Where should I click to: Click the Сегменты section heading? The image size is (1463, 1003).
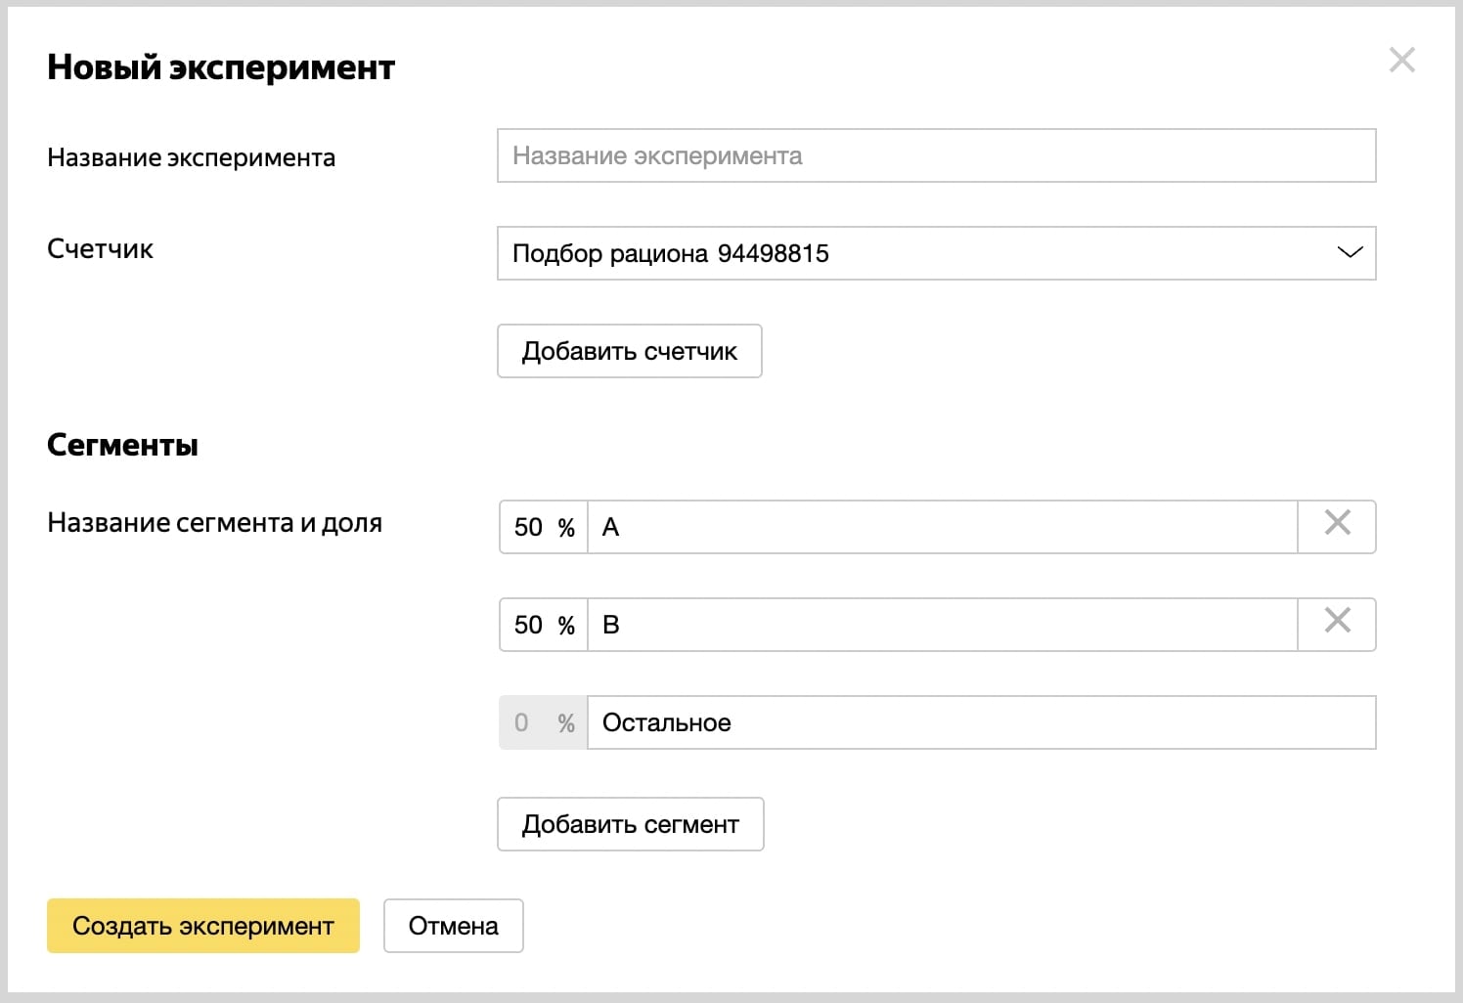[x=122, y=446]
